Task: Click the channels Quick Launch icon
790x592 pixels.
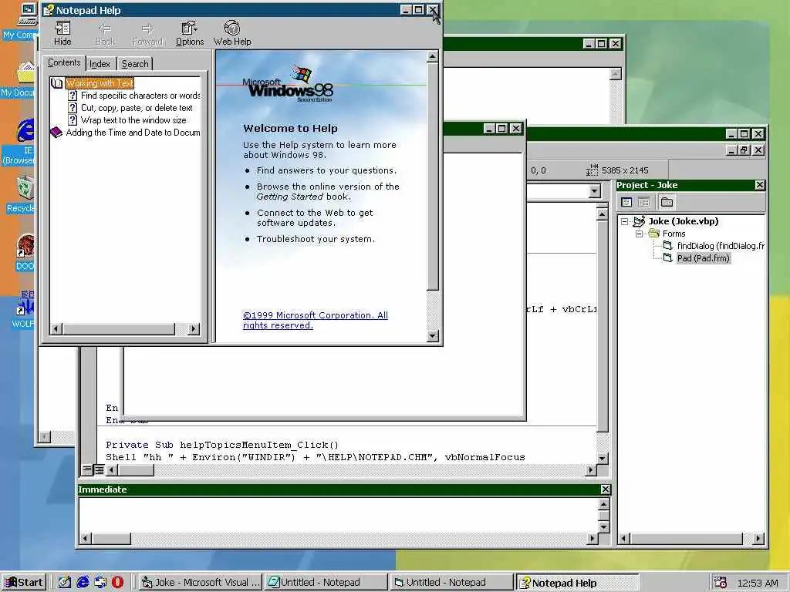Action: pos(100,583)
